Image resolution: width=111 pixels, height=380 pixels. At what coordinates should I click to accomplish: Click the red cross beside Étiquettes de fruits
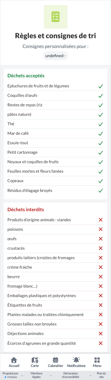pyautogui.click(x=101, y=305)
